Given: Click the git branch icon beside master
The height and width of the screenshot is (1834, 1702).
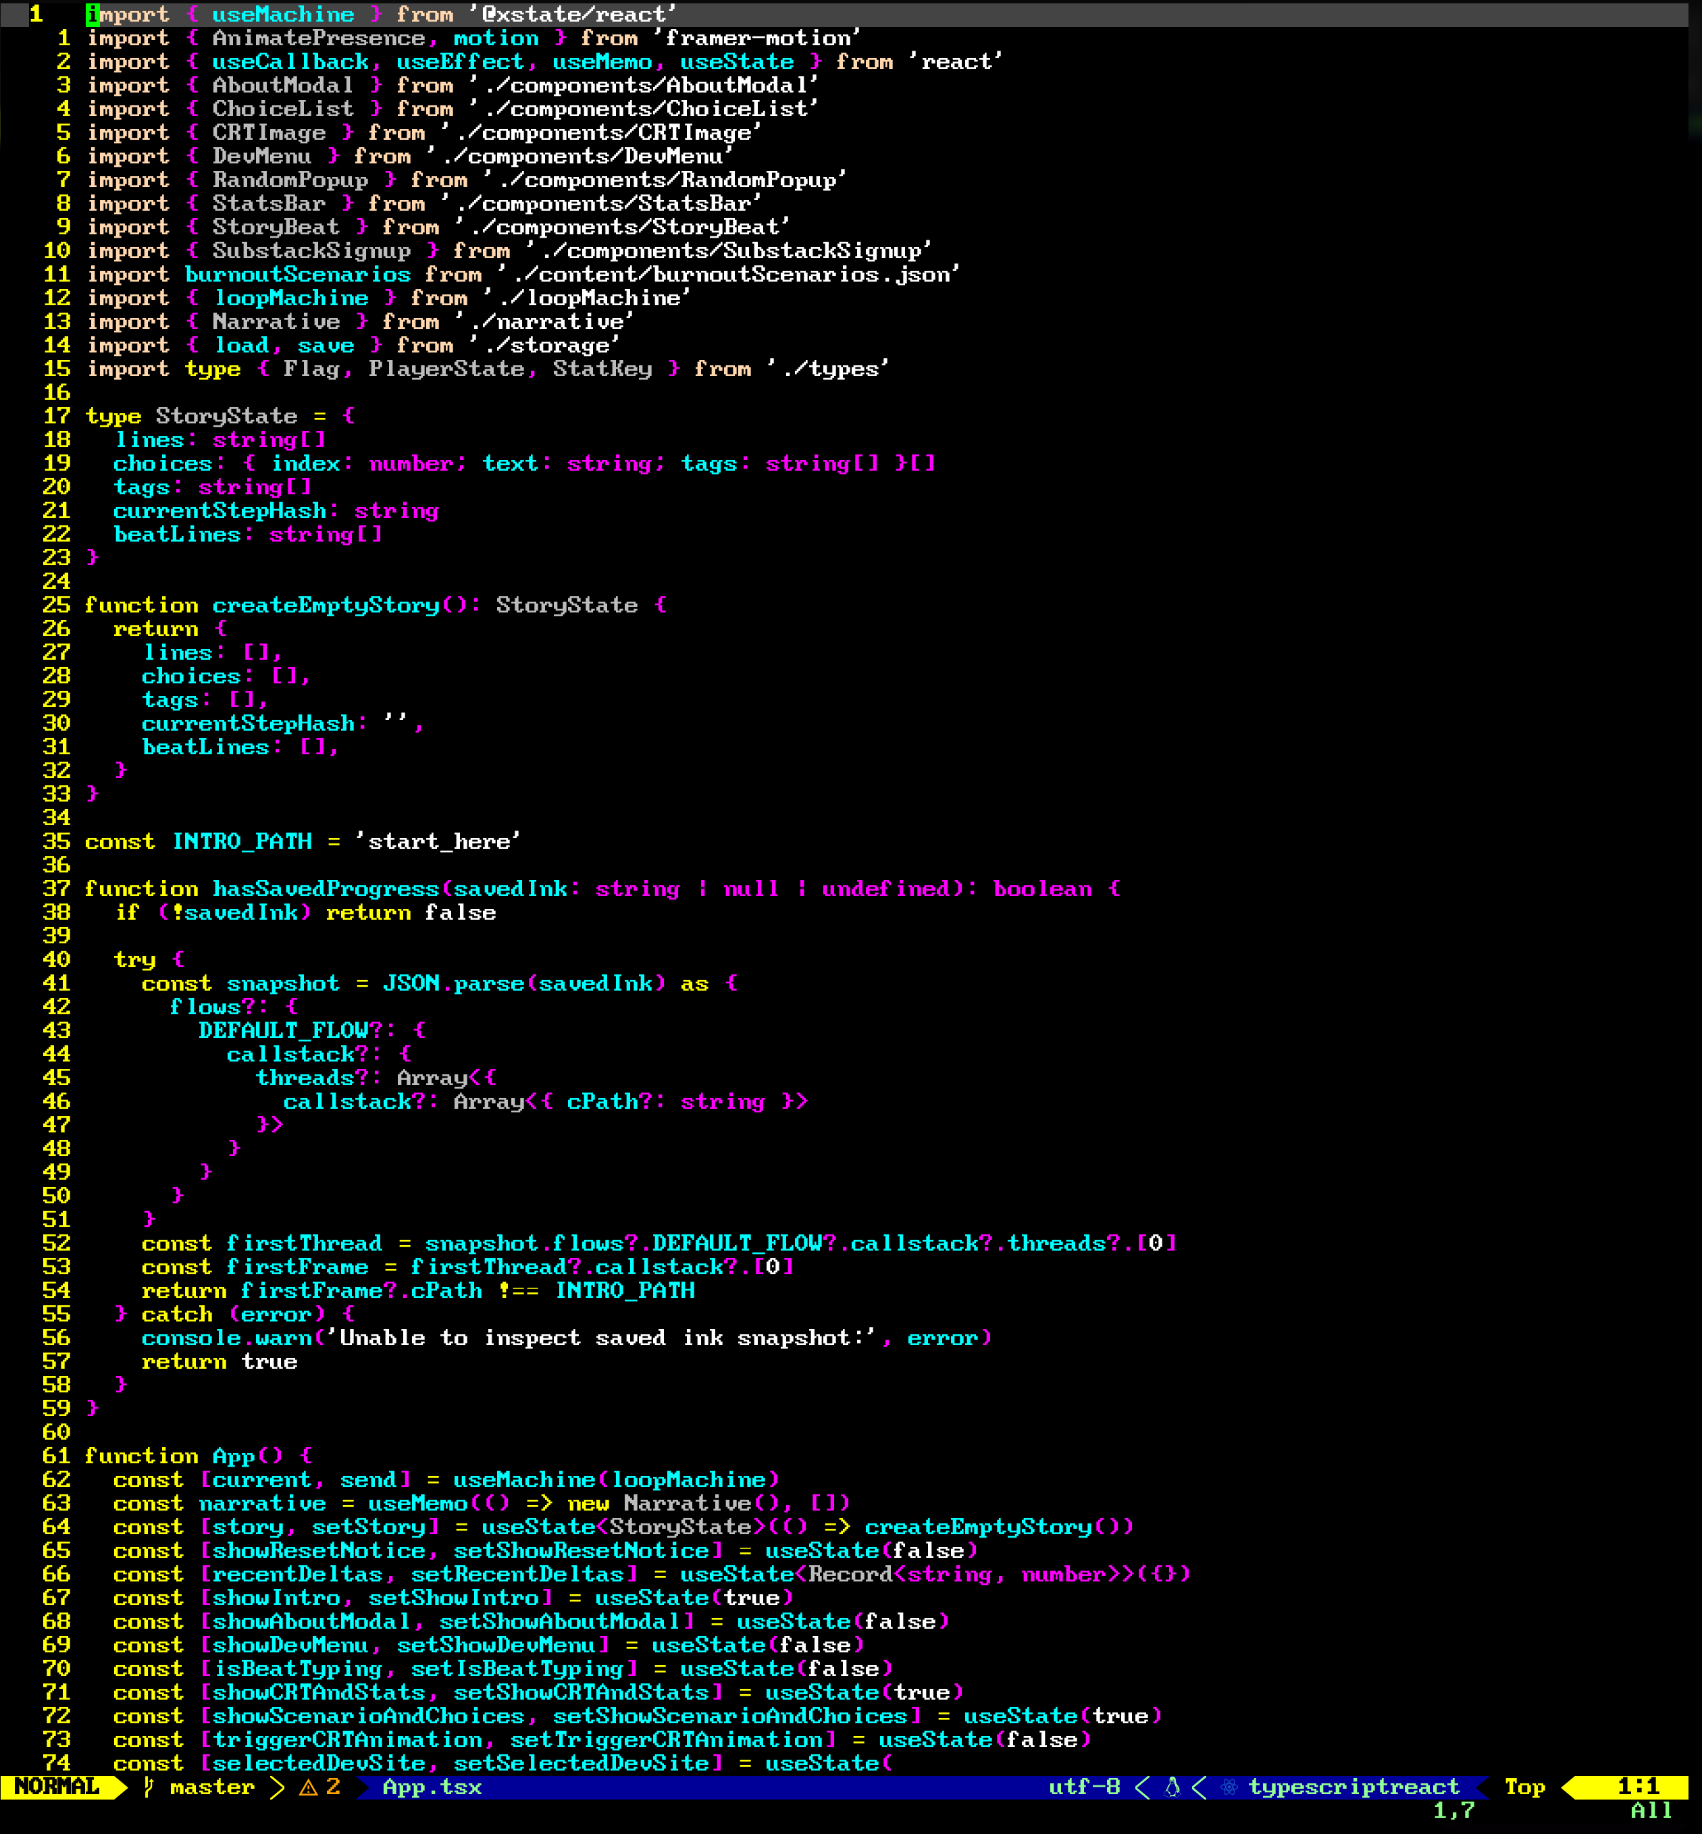Looking at the screenshot, I should click(x=149, y=1786).
